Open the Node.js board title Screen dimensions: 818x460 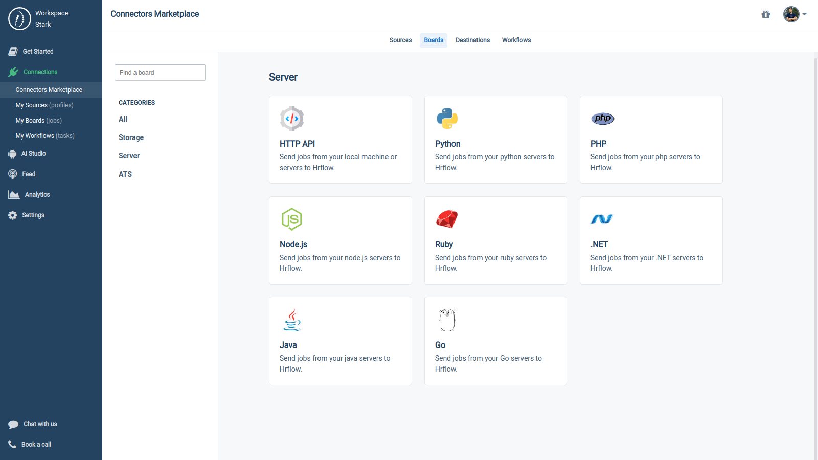pyautogui.click(x=293, y=245)
